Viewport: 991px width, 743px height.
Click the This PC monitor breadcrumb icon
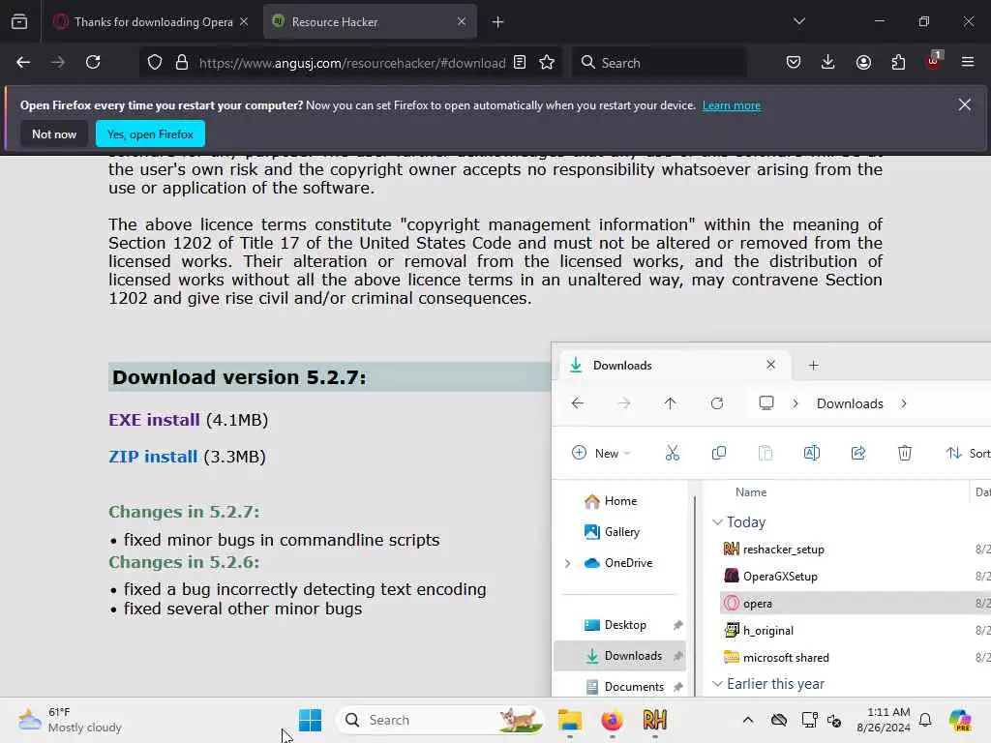pyautogui.click(x=766, y=403)
